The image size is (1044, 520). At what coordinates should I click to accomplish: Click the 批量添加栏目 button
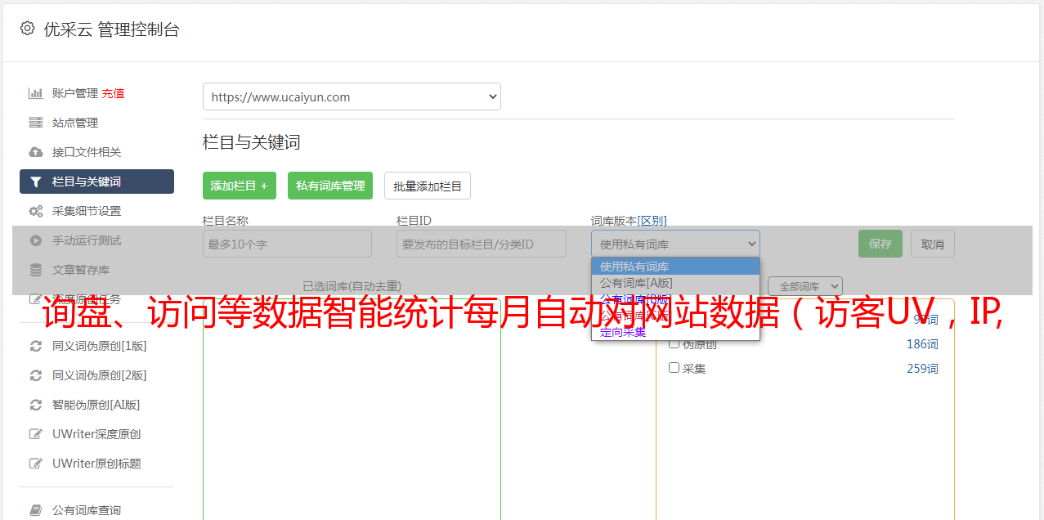tap(428, 186)
